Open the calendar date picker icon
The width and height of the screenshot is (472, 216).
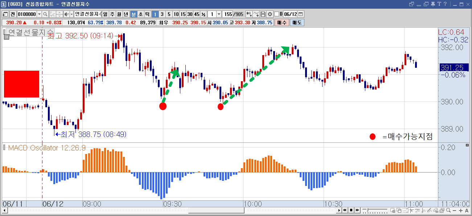[300, 14]
